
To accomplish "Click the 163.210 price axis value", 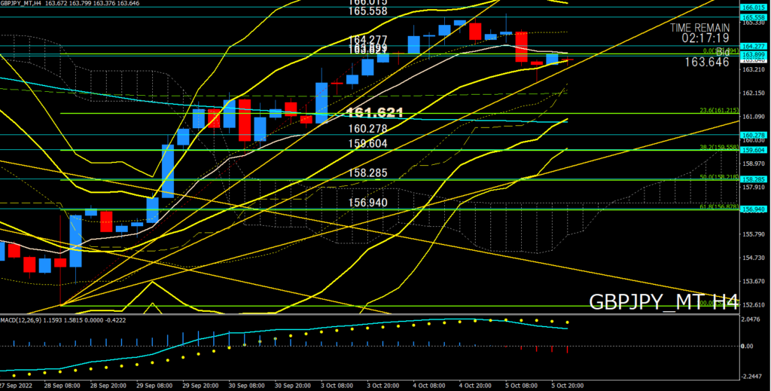I will (x=753, y=70).
